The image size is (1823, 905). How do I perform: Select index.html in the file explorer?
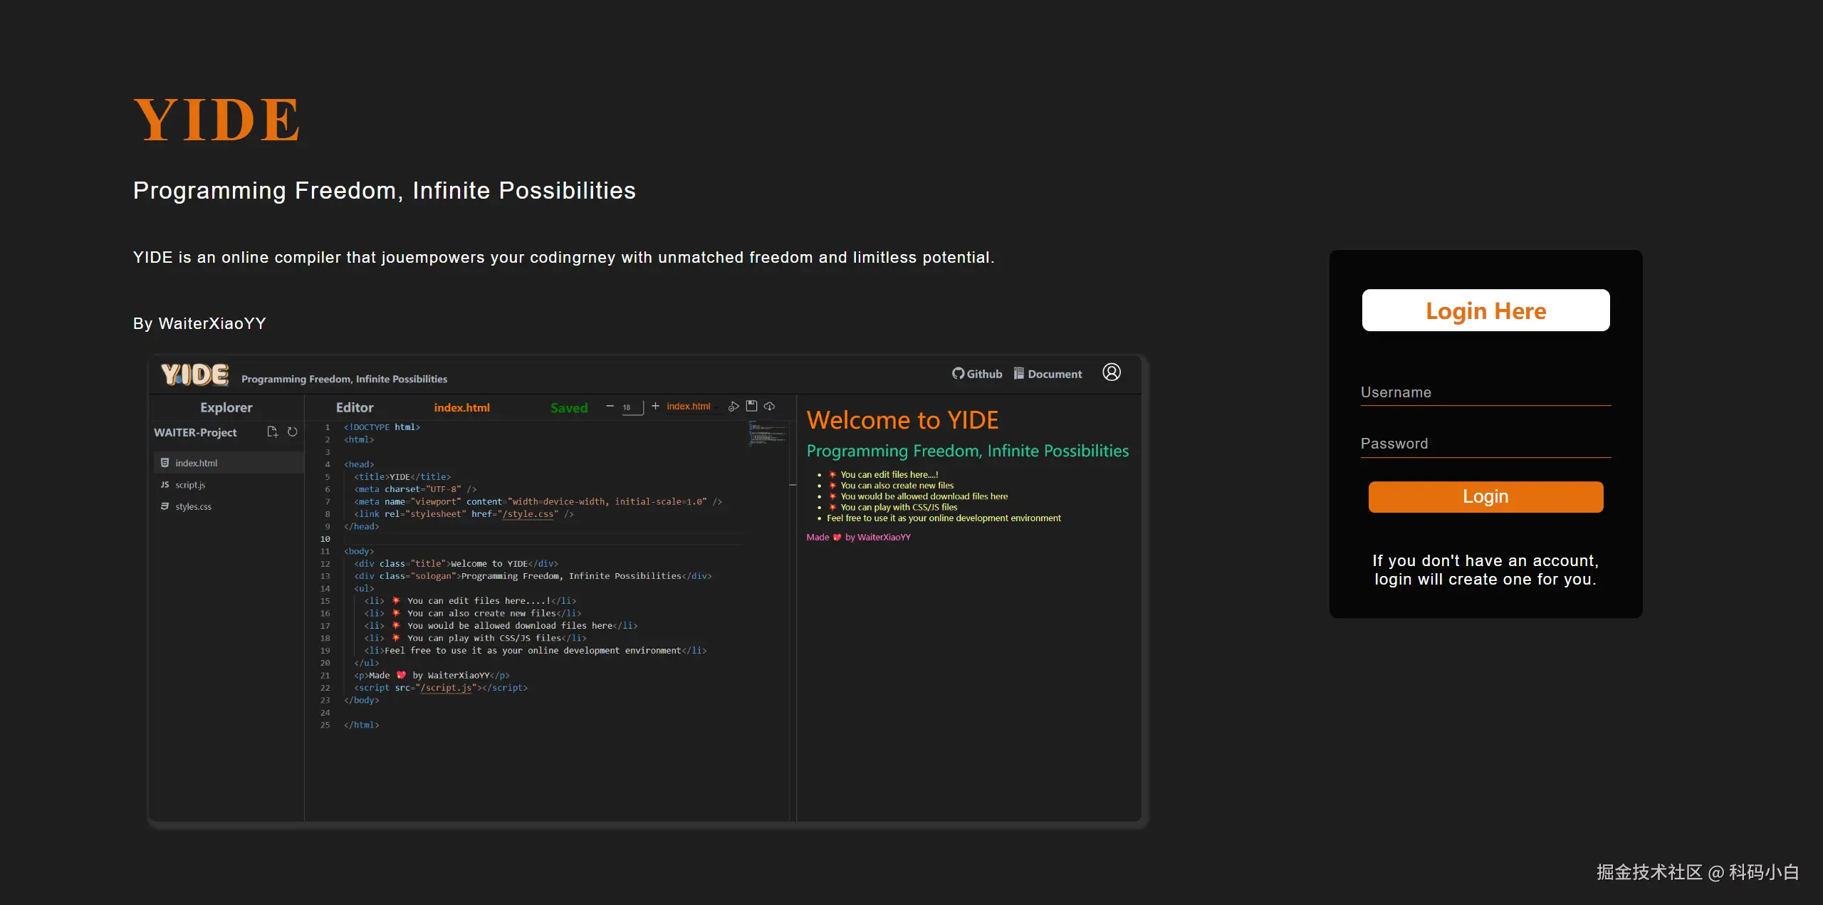click(197, 463)
